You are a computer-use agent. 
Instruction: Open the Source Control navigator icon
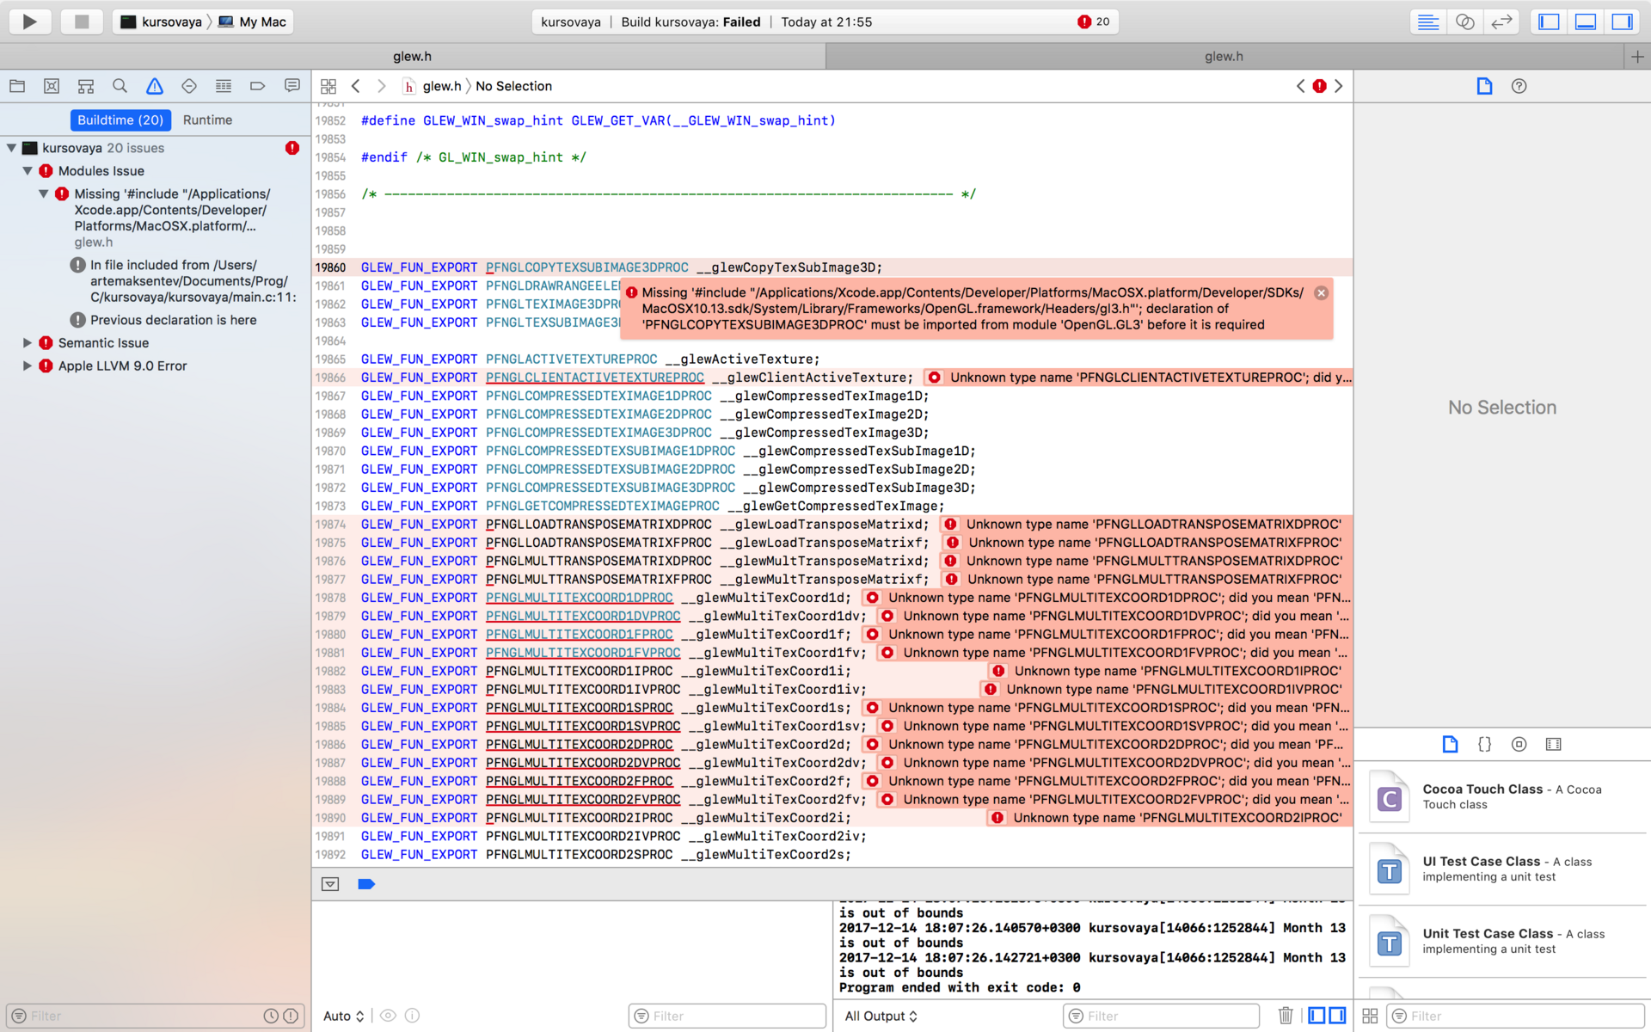pyautogui.click(x=52, y=86)
